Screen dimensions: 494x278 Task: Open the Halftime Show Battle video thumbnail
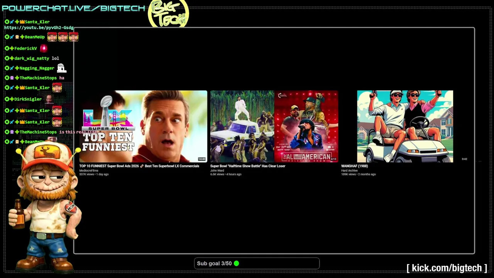click(274, 126)
